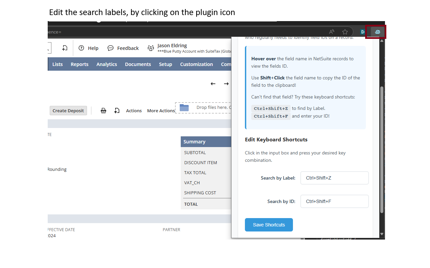The width and height of the screenshot is (430, 268).
Task: Go to next record with right arrow
Action: [226, 84]
